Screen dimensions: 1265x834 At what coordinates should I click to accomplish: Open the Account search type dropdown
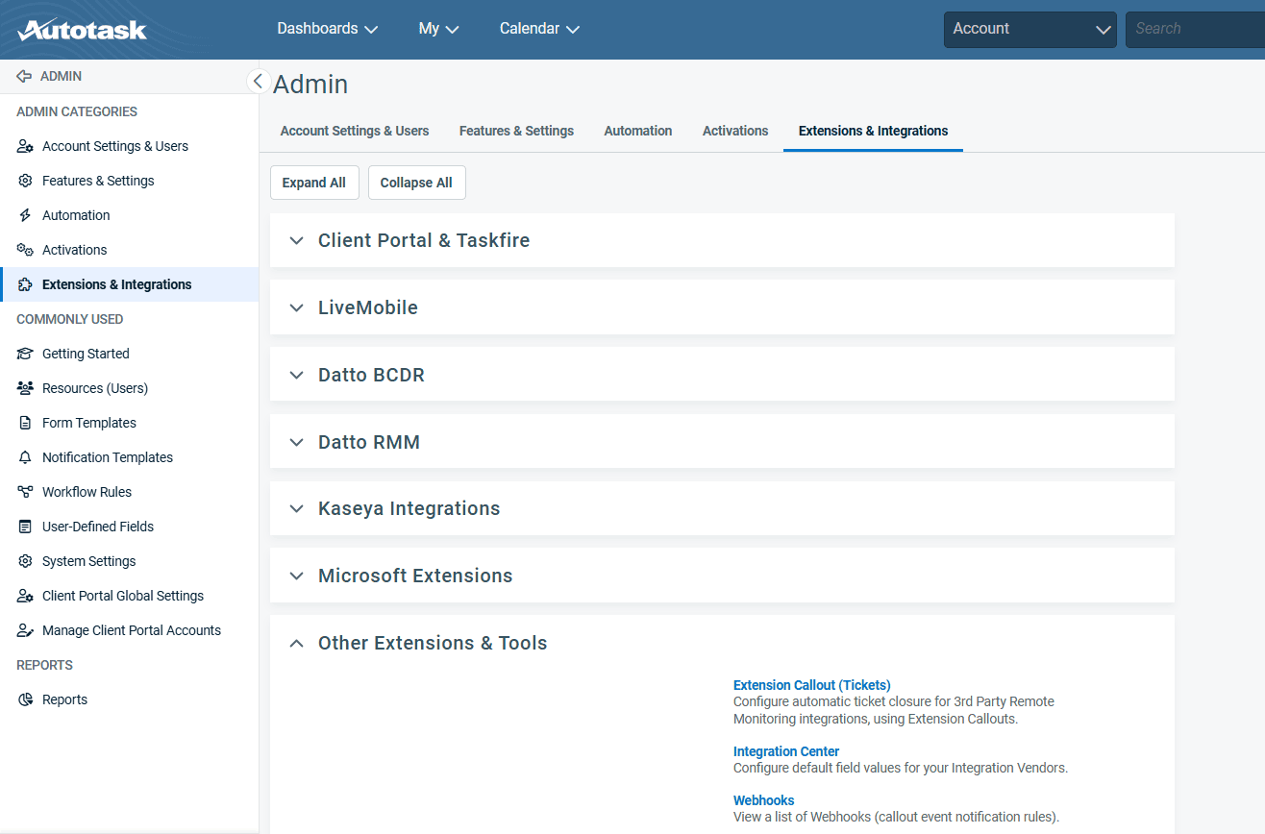click(x=1030, y=30)
